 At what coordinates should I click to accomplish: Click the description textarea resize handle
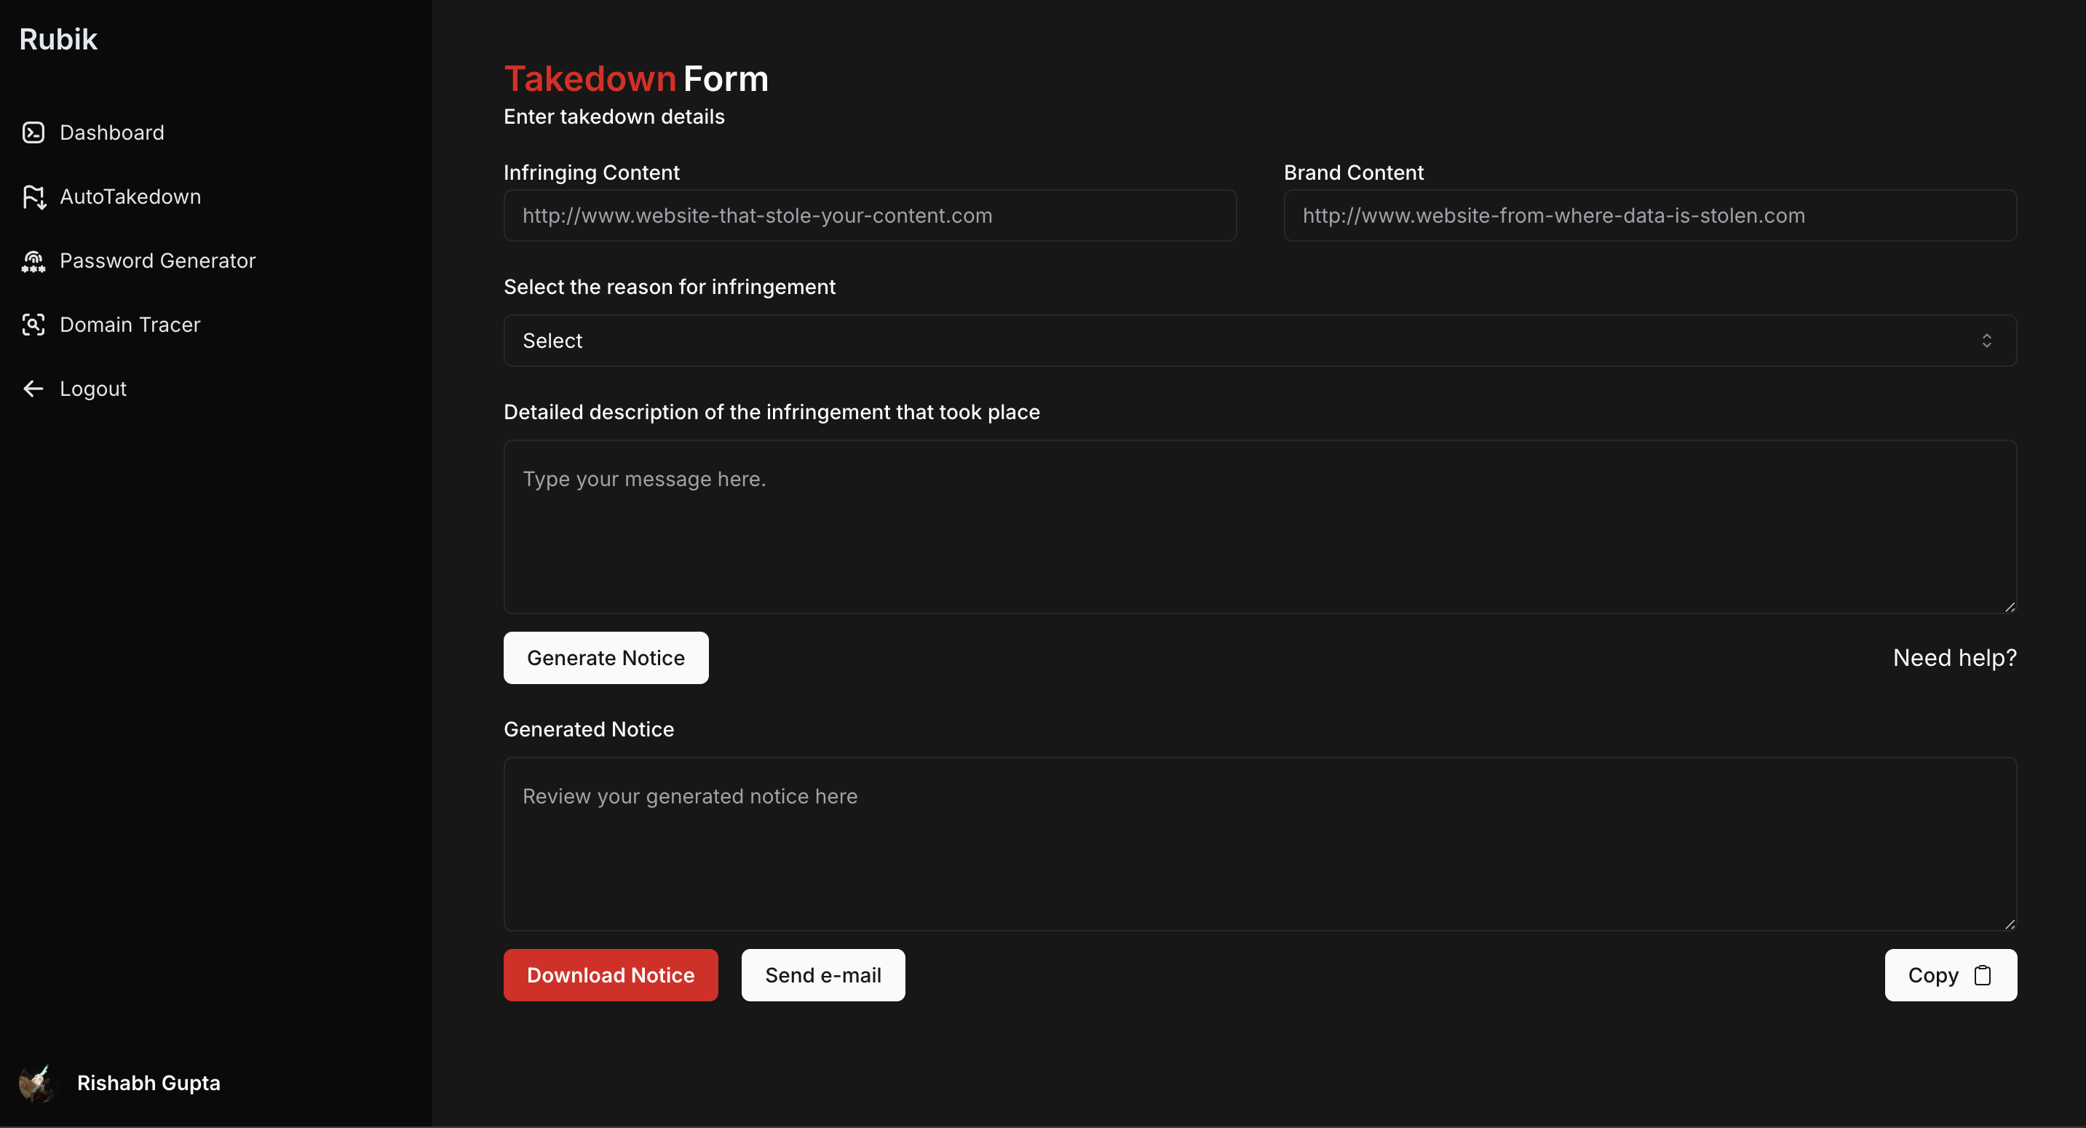2010,608
